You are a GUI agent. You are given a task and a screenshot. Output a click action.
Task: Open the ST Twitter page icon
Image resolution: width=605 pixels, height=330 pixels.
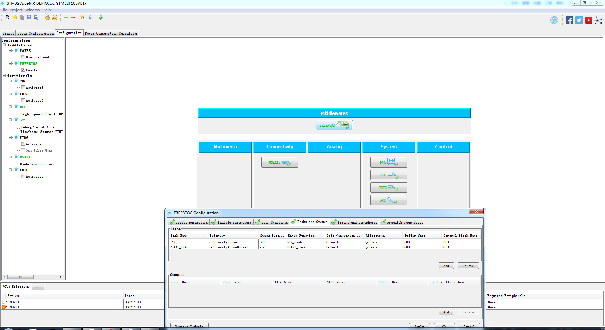tap(579, 20)
